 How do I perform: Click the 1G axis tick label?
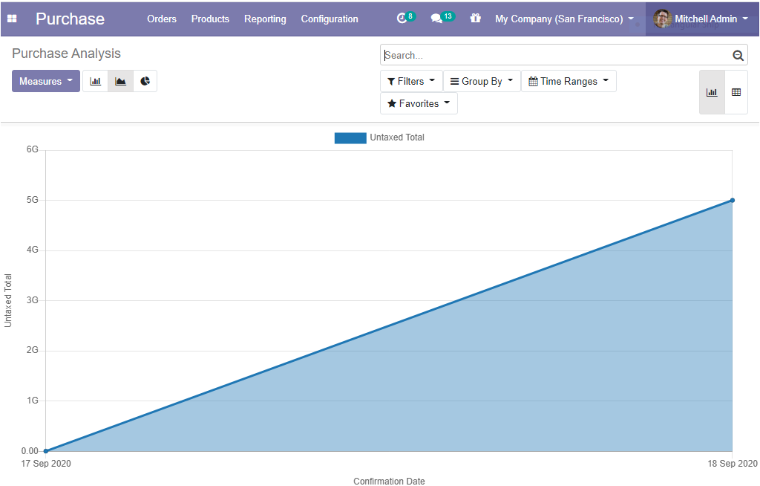[x=33, y=401]
